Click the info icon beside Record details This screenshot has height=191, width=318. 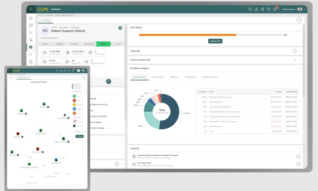[x=58, y=38]
